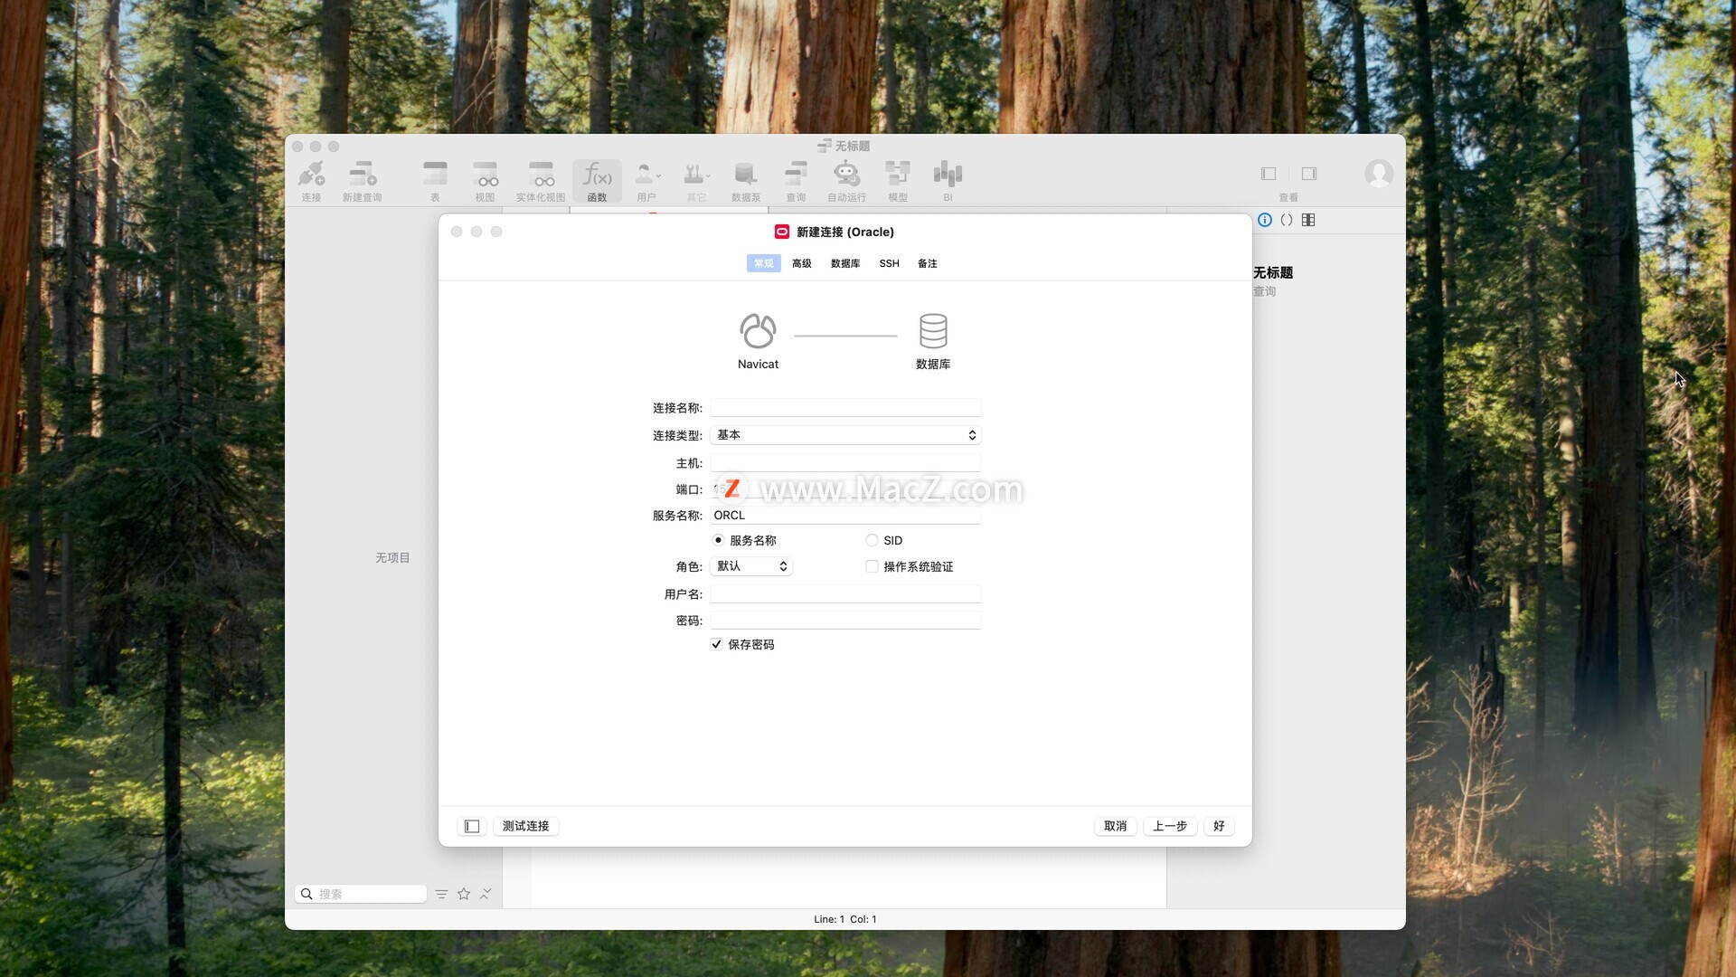Viewport: 1736px width, 977px height.
Task: Open the Query (查询) toolbar icon
Action: (796, 181)
